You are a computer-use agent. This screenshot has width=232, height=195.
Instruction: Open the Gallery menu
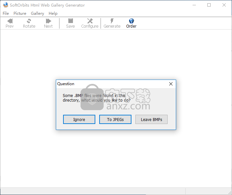(x=37, y=13)
